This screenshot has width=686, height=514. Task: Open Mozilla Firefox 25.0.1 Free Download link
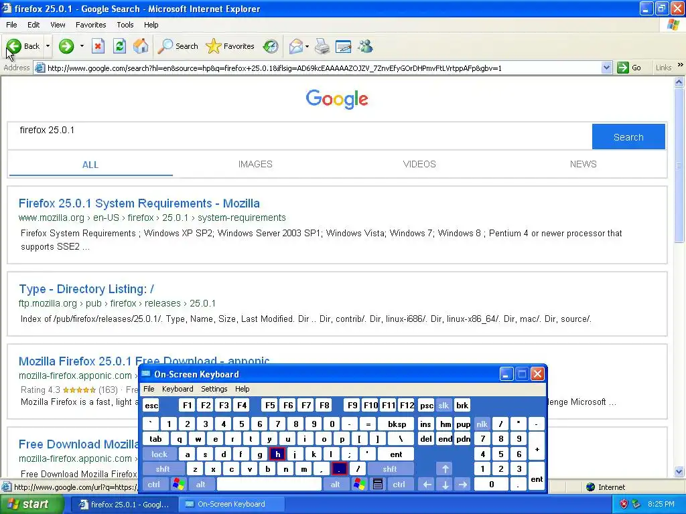point(144,361)
